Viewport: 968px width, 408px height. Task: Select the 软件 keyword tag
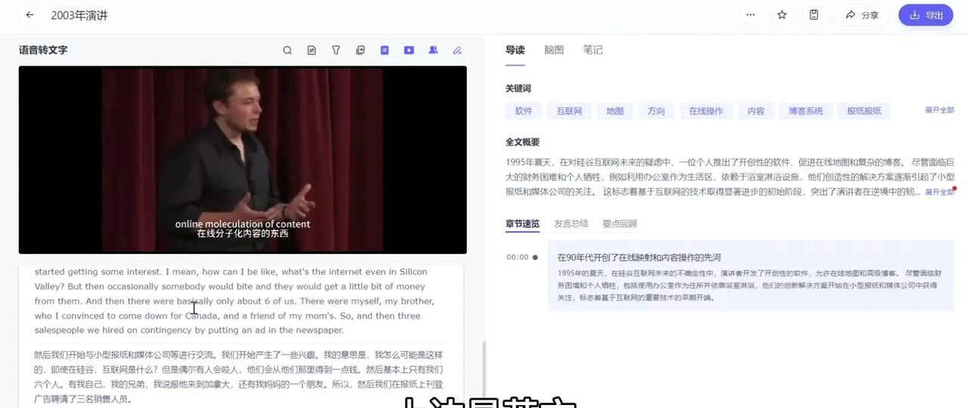click(523, 111)
